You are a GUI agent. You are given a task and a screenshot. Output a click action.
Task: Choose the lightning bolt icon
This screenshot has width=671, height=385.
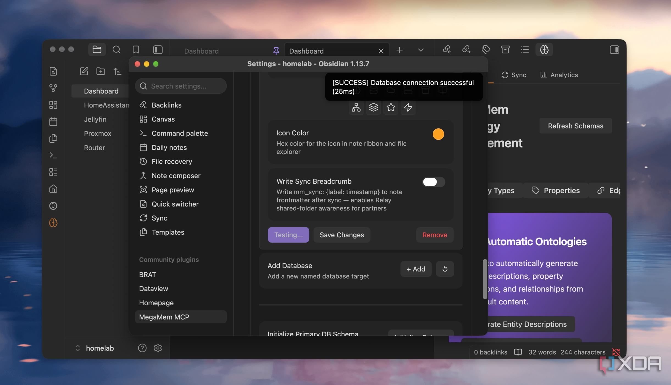click(x=408, y=107)
